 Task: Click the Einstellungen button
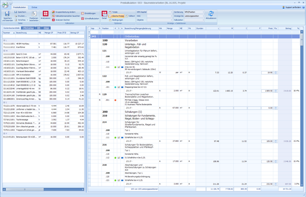[x=88, y=13]
